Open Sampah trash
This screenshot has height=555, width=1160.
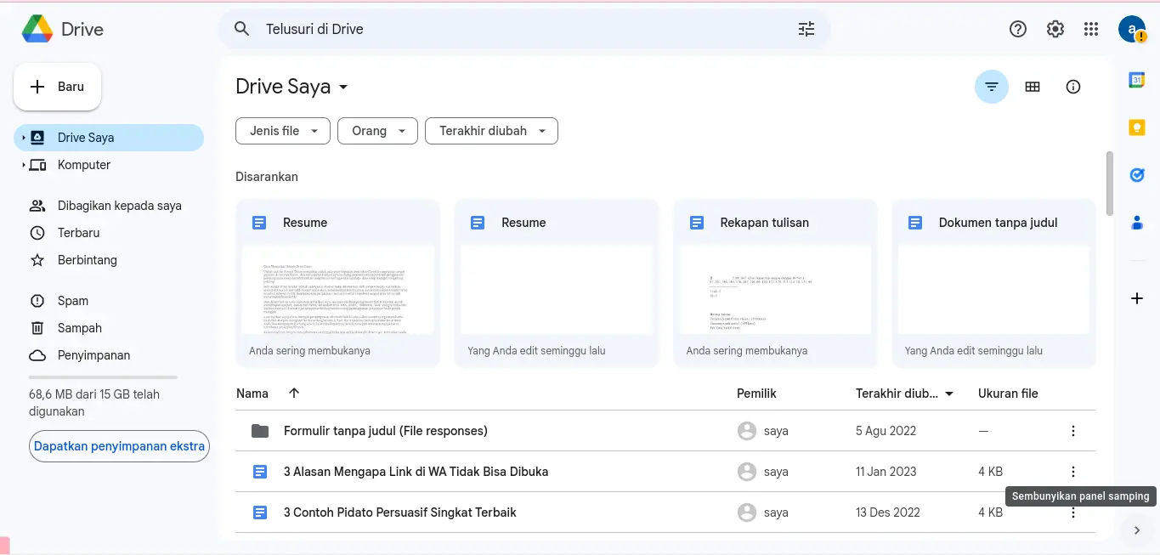click(109, 328)
